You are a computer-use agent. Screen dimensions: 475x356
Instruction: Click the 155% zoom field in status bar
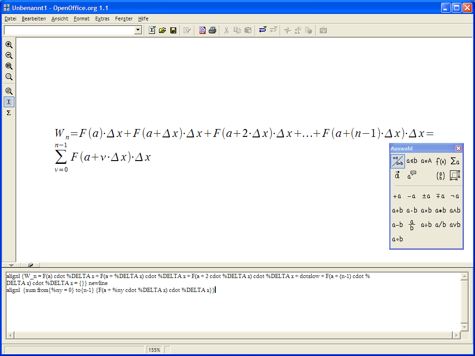pyautogui.click(x=154, y=350)
